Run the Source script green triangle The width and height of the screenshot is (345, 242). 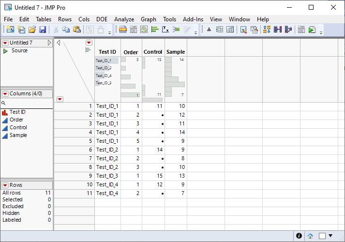pyautogui.click(x=5, y=51)
